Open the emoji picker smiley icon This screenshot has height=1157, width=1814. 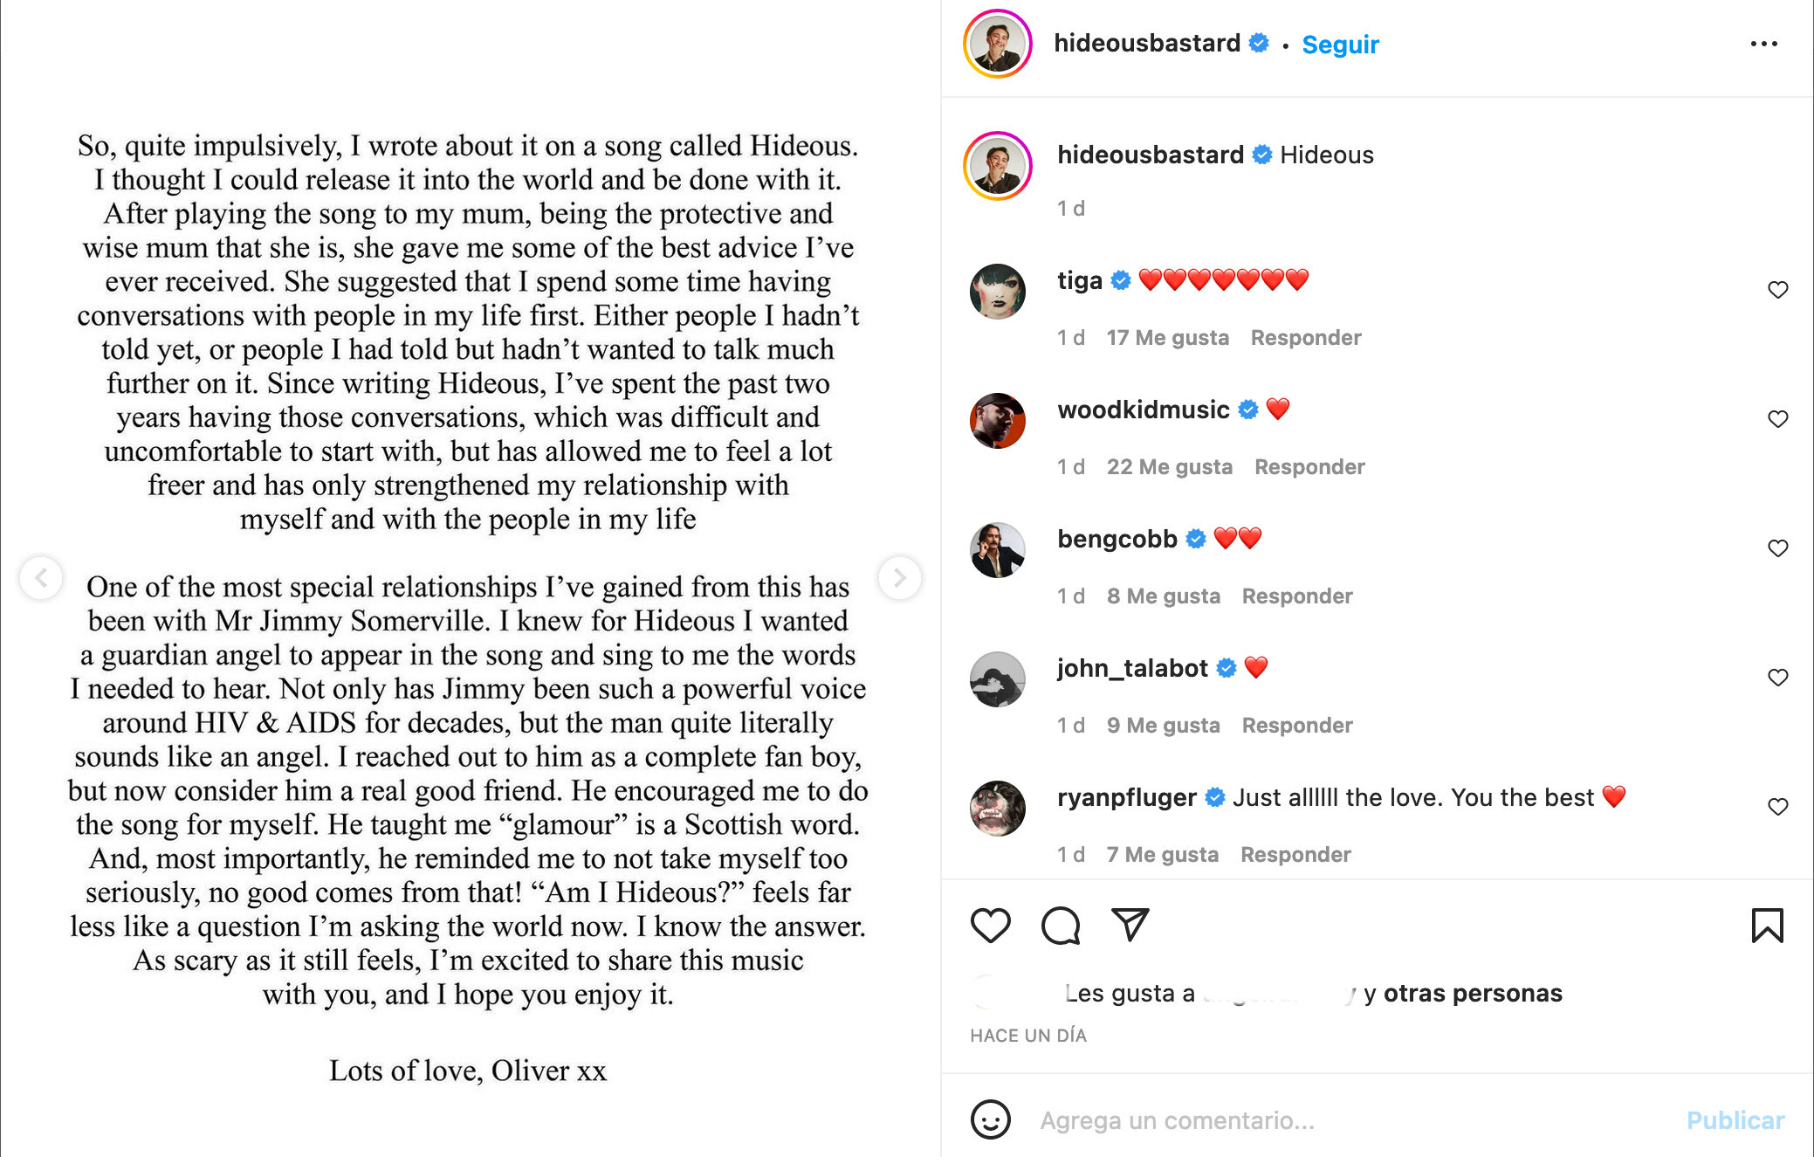click(991, 1119)
